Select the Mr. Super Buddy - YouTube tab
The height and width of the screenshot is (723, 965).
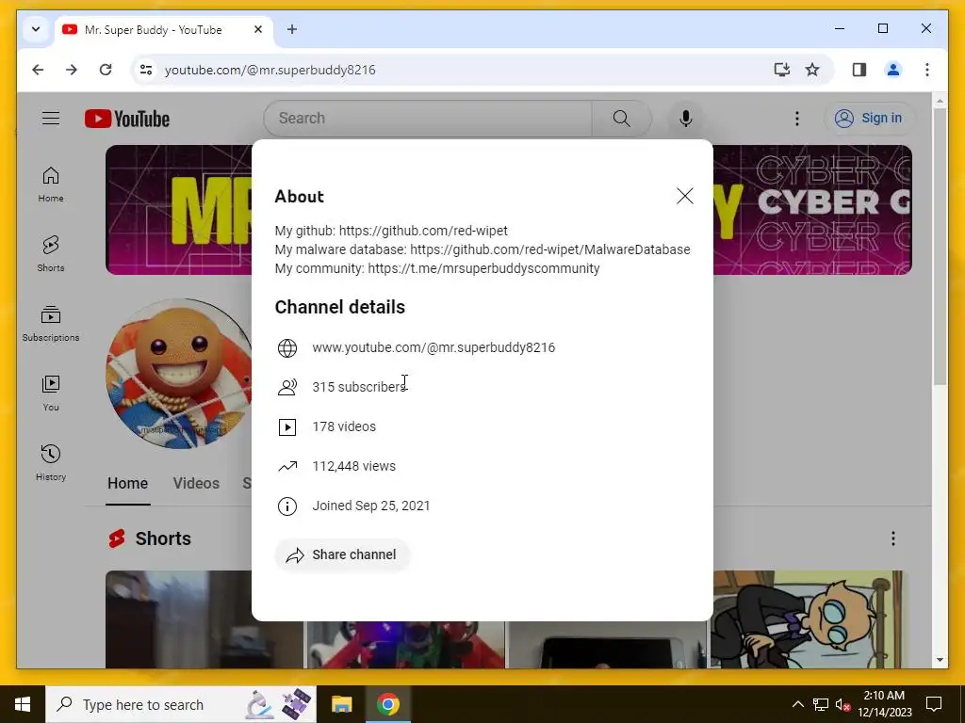[x=164, y=29]
